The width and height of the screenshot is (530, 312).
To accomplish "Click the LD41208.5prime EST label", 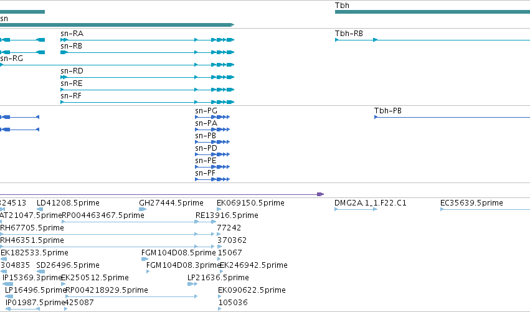I will (68, 203).
